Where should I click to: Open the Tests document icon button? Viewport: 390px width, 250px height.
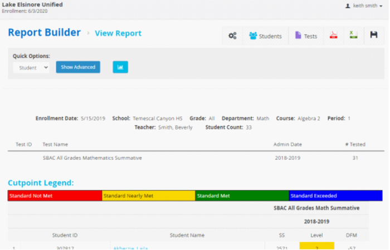pyautogui.click(x=306, y=36)
